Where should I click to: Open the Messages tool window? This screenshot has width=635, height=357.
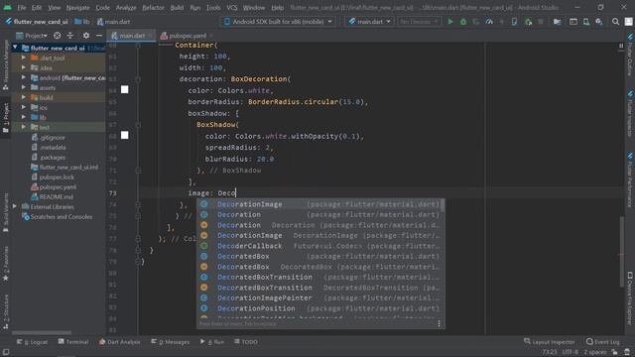coord(170,341)
